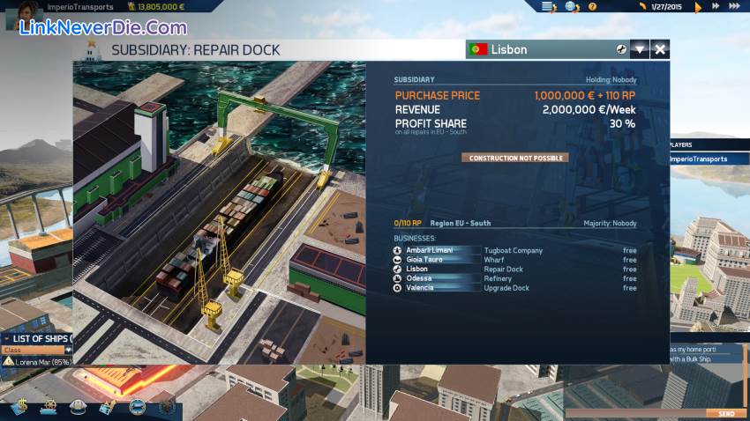Click the repair dock icon next to Lisbon row
The image size is (750, 421).
397,270
